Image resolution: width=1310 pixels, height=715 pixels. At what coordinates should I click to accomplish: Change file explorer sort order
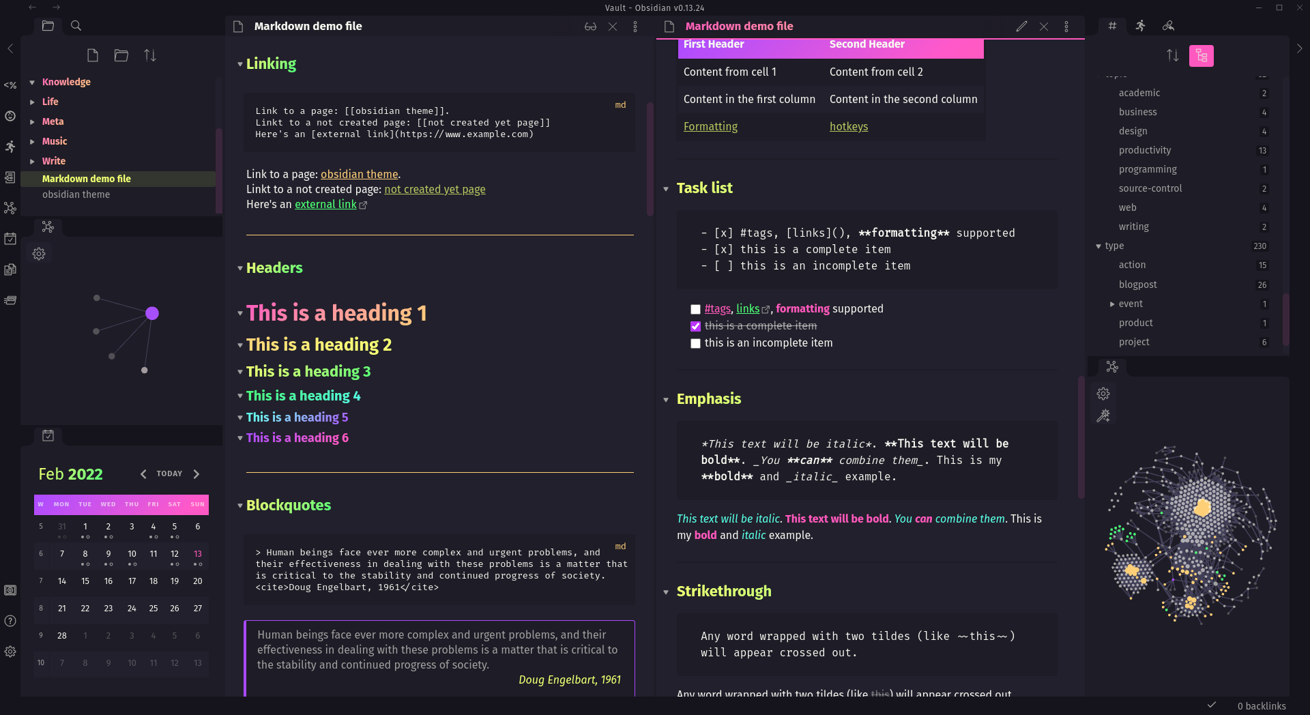click(150, 55)
